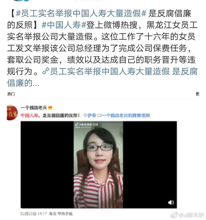Click the Weibo watermark logo at bottom

point(174,215)
